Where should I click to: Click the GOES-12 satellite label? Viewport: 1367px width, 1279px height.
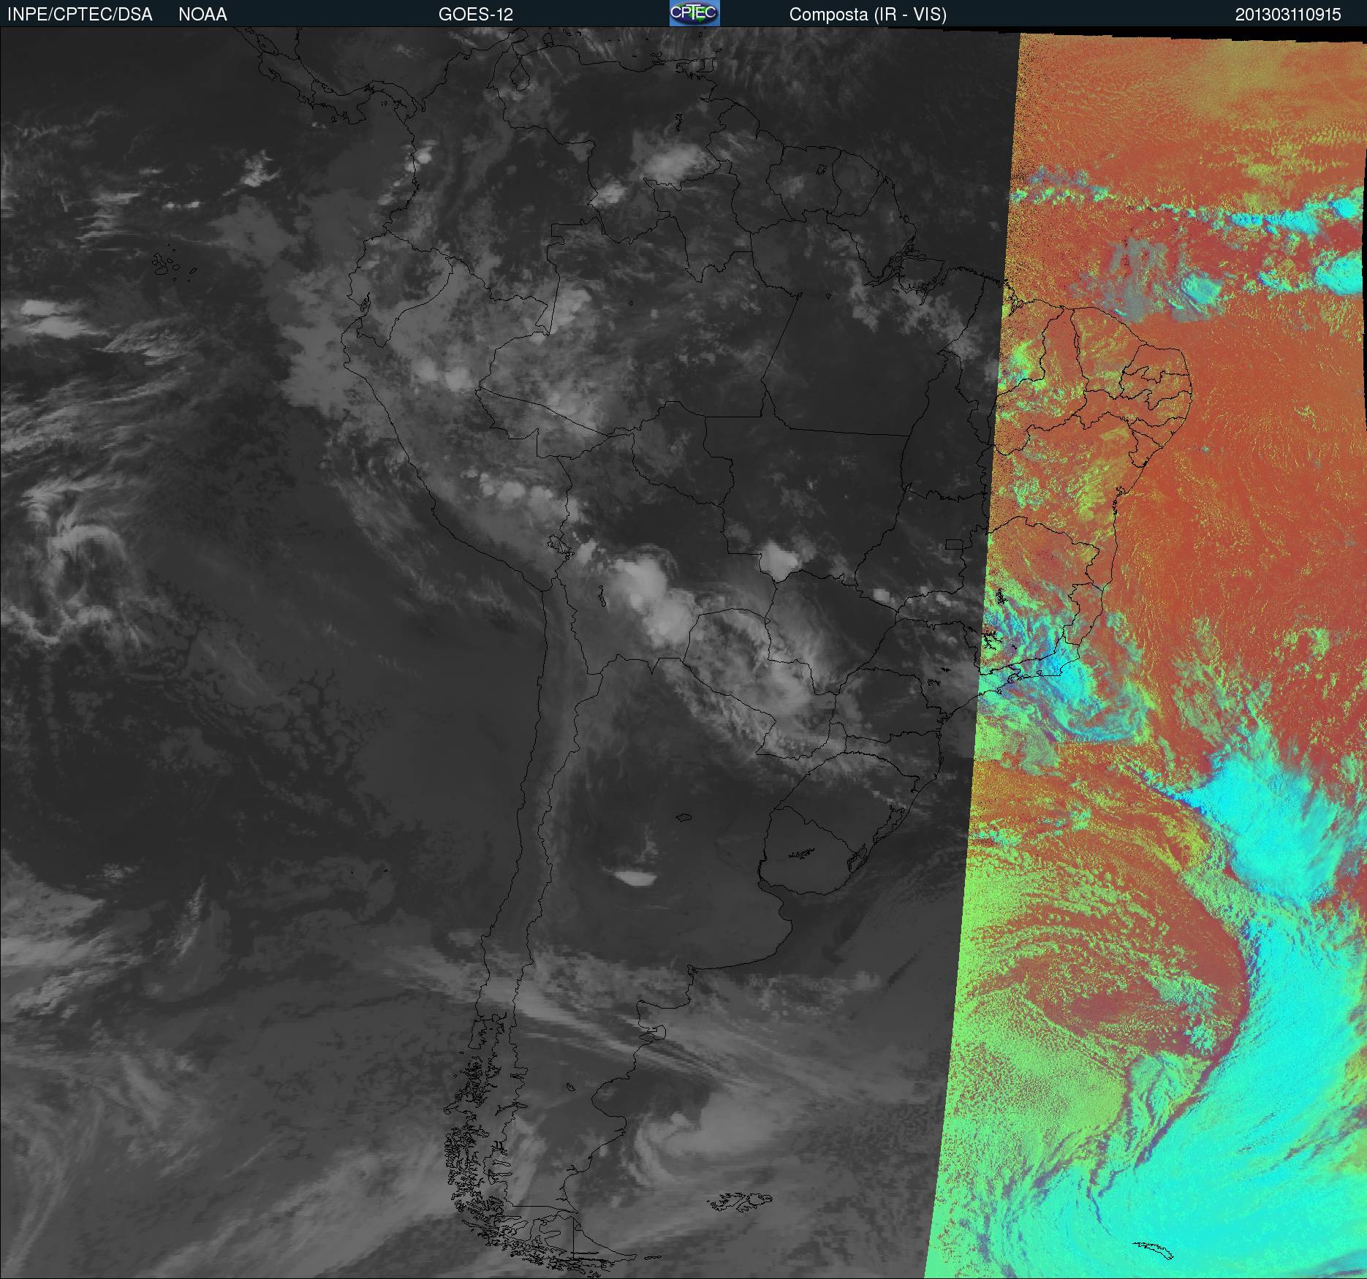click(x=476, y=15)
